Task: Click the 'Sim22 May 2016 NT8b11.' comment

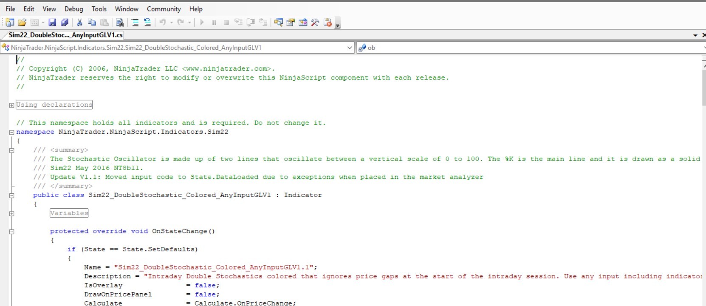Action: [97, 168]
